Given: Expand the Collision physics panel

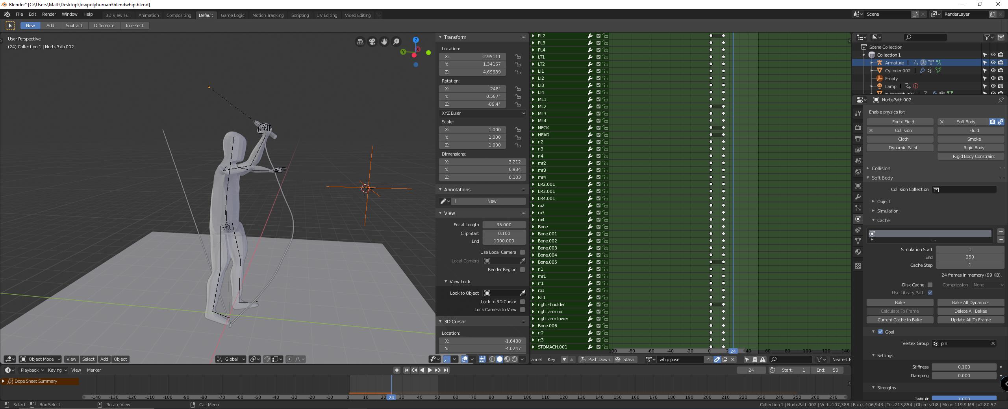Looking at the screenshot, I should [x=868, y=168].
